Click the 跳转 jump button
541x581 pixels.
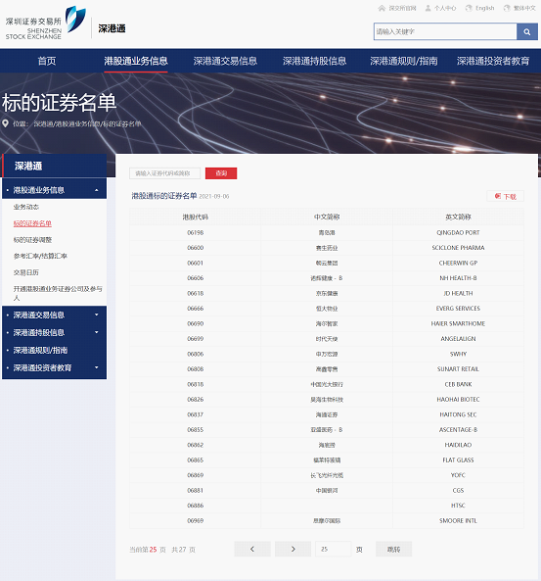tap(393, 549)
